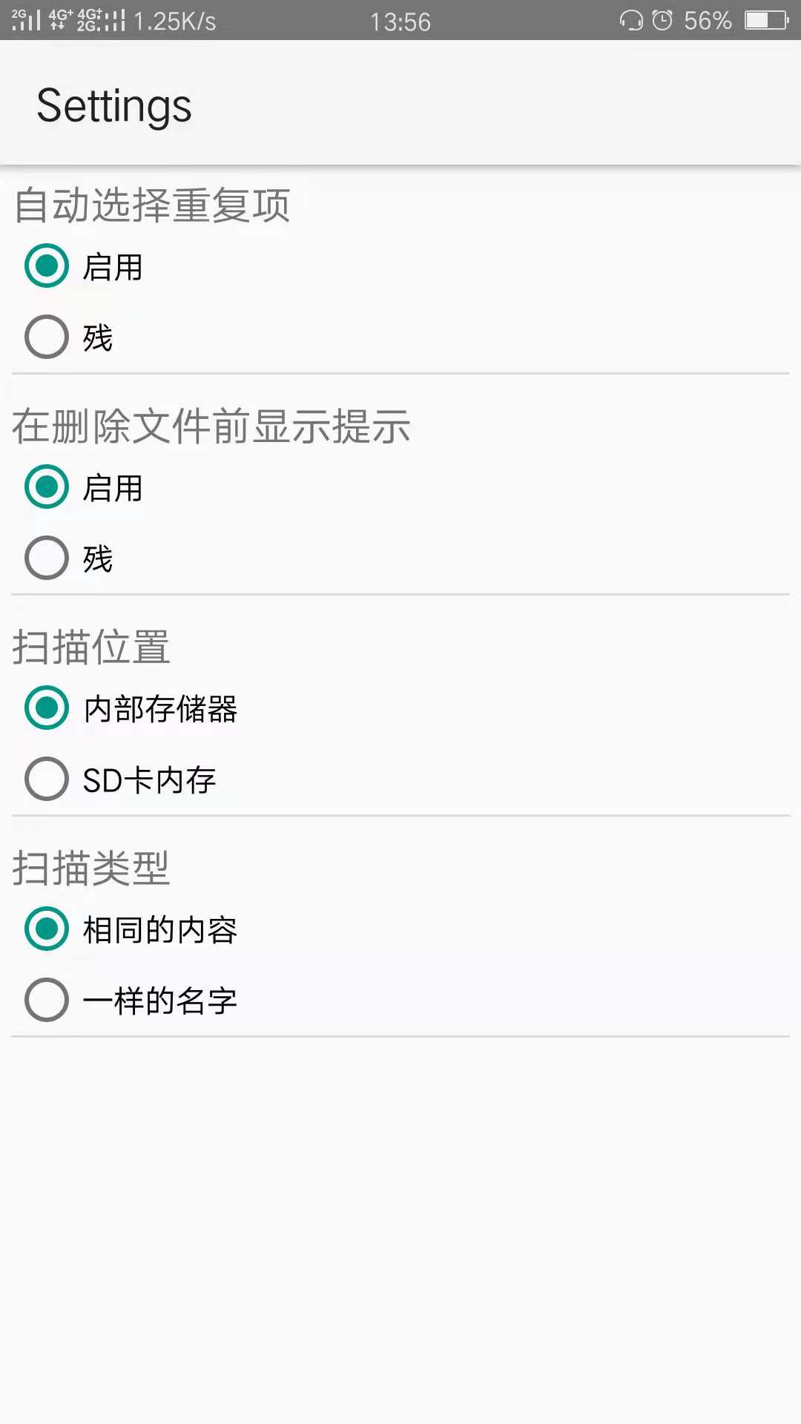Enable 启用 for 在删除文件前显示提示

(x=47, y=487)
